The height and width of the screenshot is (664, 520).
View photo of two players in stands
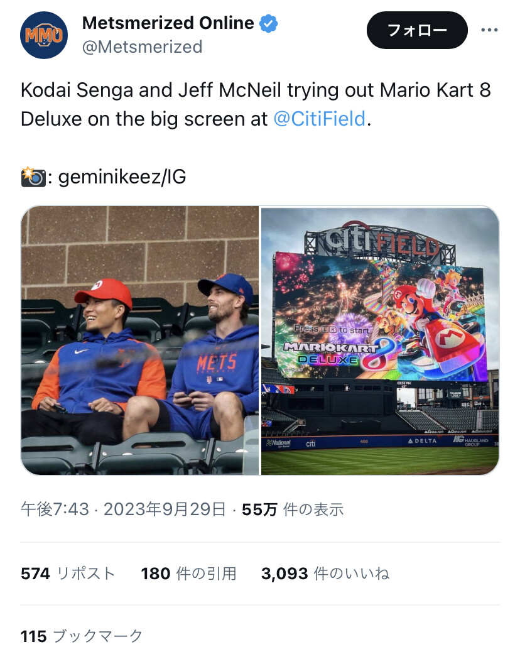pos(140,340)
